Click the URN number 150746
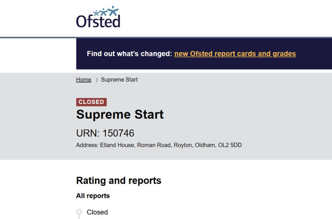Image resolution: width=332 pixels, height=219 pixels. (x=118, y=133)
